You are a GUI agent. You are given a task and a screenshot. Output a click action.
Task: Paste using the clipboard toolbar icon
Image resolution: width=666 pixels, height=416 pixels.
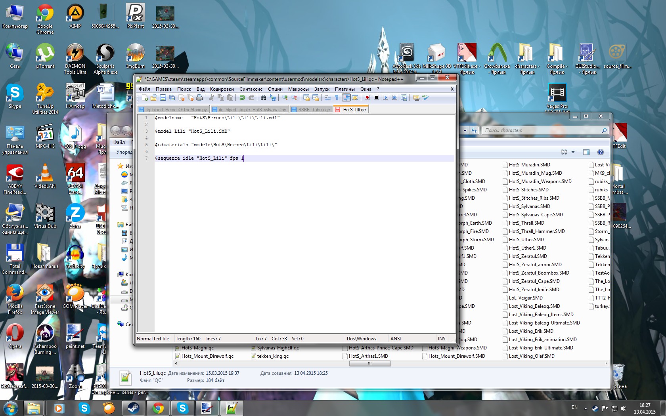(x=230, y=97)
